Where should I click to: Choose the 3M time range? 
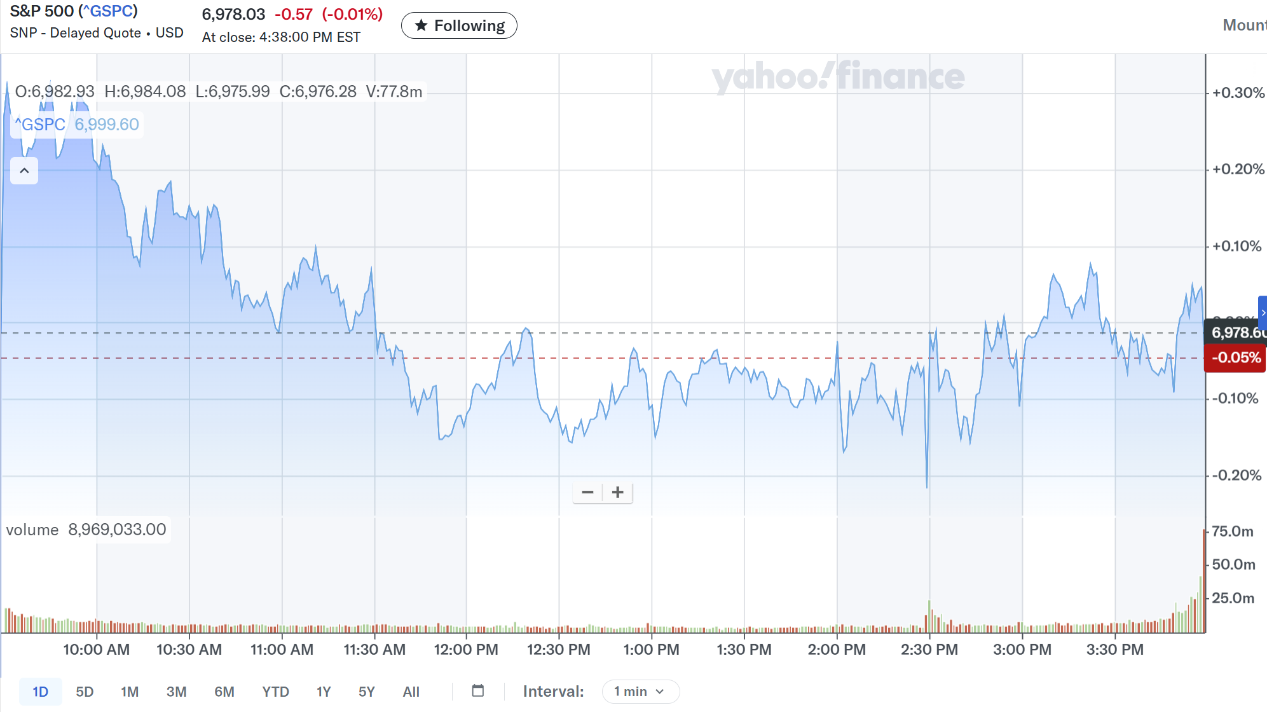click(x=176, y=692)
